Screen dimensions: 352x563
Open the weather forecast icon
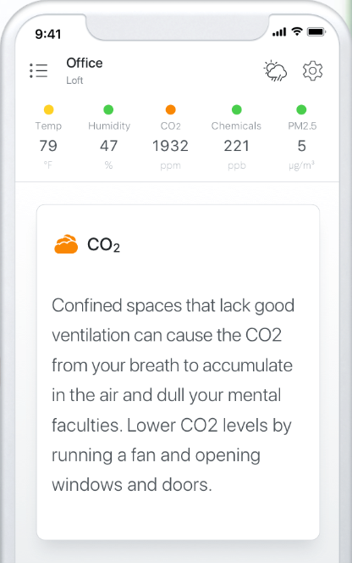(275, 70)
